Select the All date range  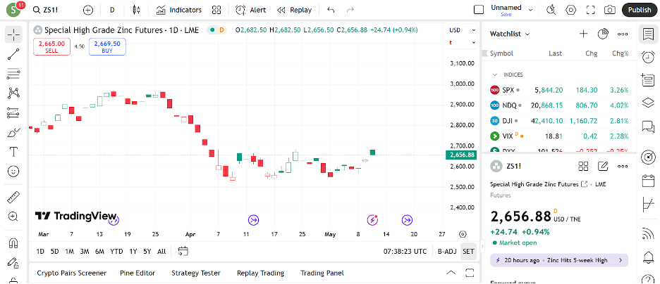(x=161, y=251)
